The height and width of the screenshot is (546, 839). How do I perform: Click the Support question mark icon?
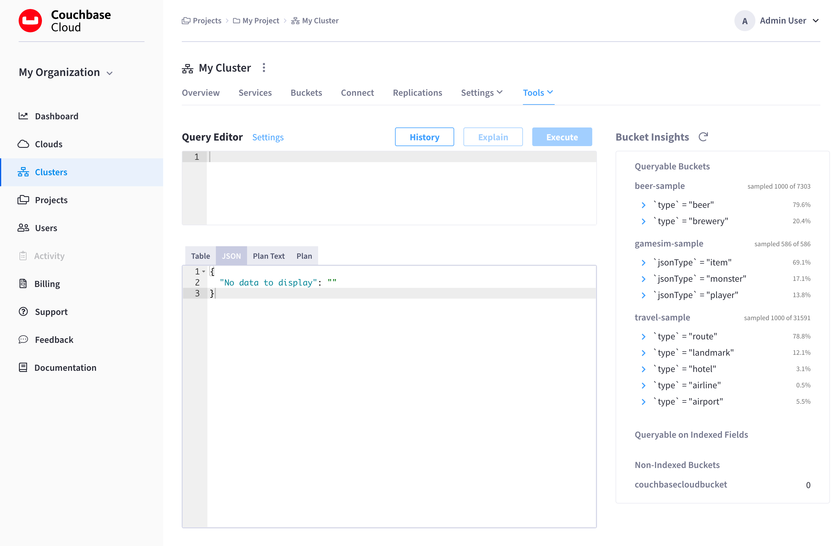coord(23,311)
